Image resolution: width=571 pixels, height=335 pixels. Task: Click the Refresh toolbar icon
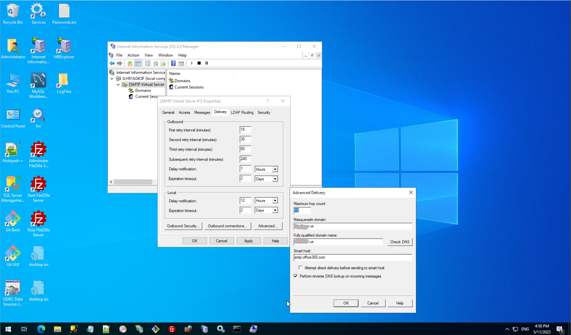[156, 63]
